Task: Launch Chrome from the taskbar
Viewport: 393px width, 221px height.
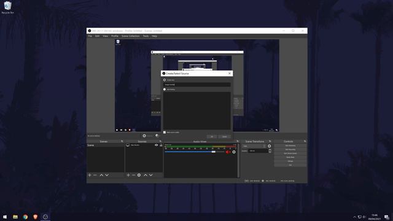Action: 25,217
